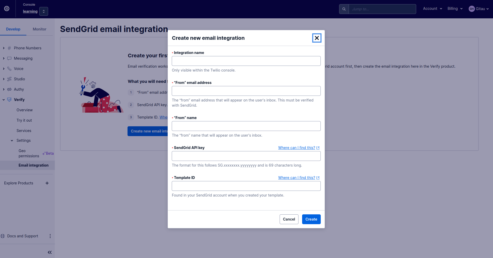Expand the Messaging section chevron
This screenshot has height=258, width=493.
click(4, 58)
